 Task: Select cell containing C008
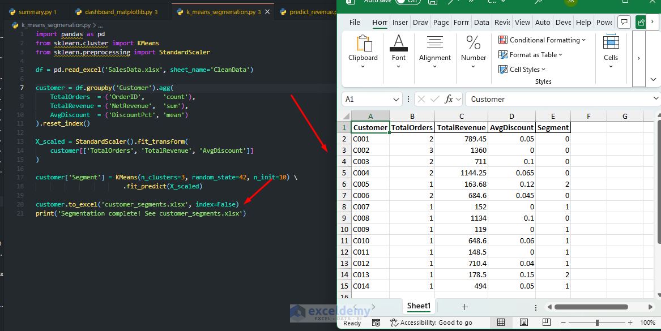(x=370, y=218)
